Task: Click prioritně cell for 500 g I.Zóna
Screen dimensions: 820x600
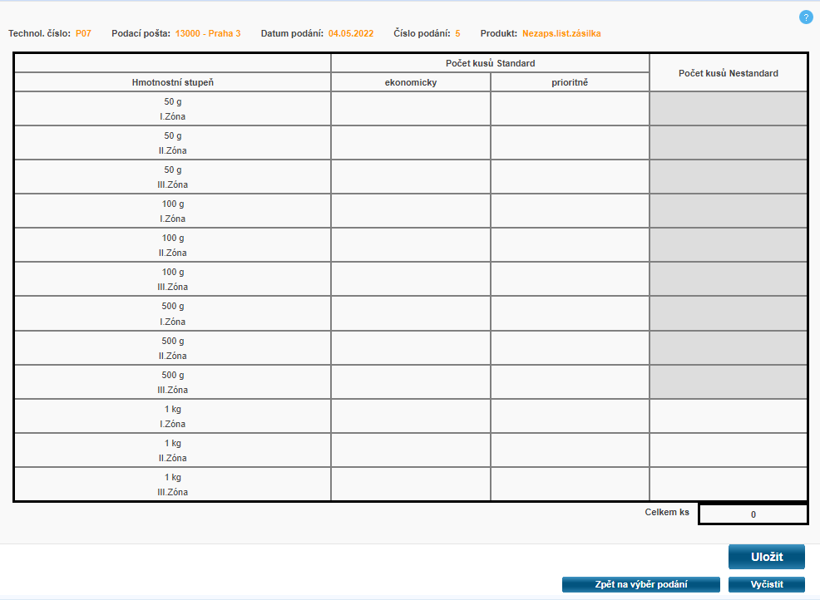Action: click(570, 314)
